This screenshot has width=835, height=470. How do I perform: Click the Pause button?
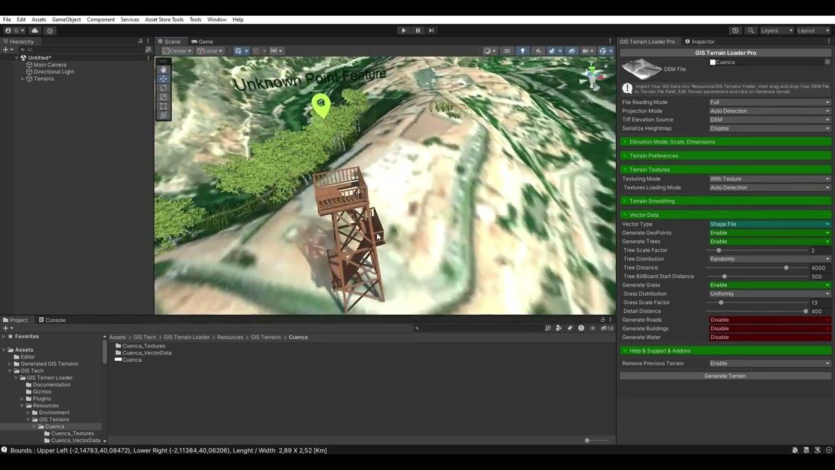[x=417, y=30]
